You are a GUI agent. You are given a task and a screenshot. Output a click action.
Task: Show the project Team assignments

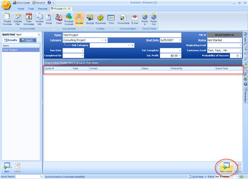point(59,19)
